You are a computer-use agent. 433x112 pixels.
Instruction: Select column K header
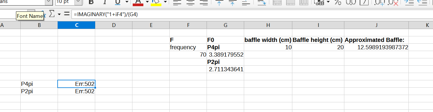[421, 25]
